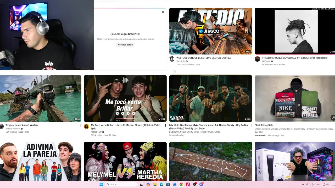This screenshot has width=335, height=188.
Task: Click the KidBored channel avatar
Action: pos(257,59)
